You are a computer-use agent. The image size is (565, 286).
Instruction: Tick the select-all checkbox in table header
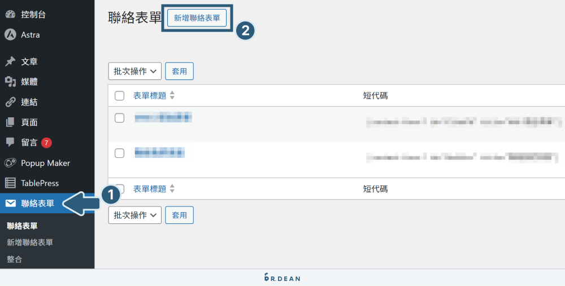[x=119, y=96]
